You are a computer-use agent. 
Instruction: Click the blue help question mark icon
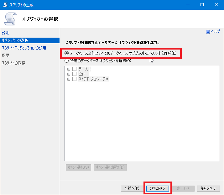[x=208, y=32]
